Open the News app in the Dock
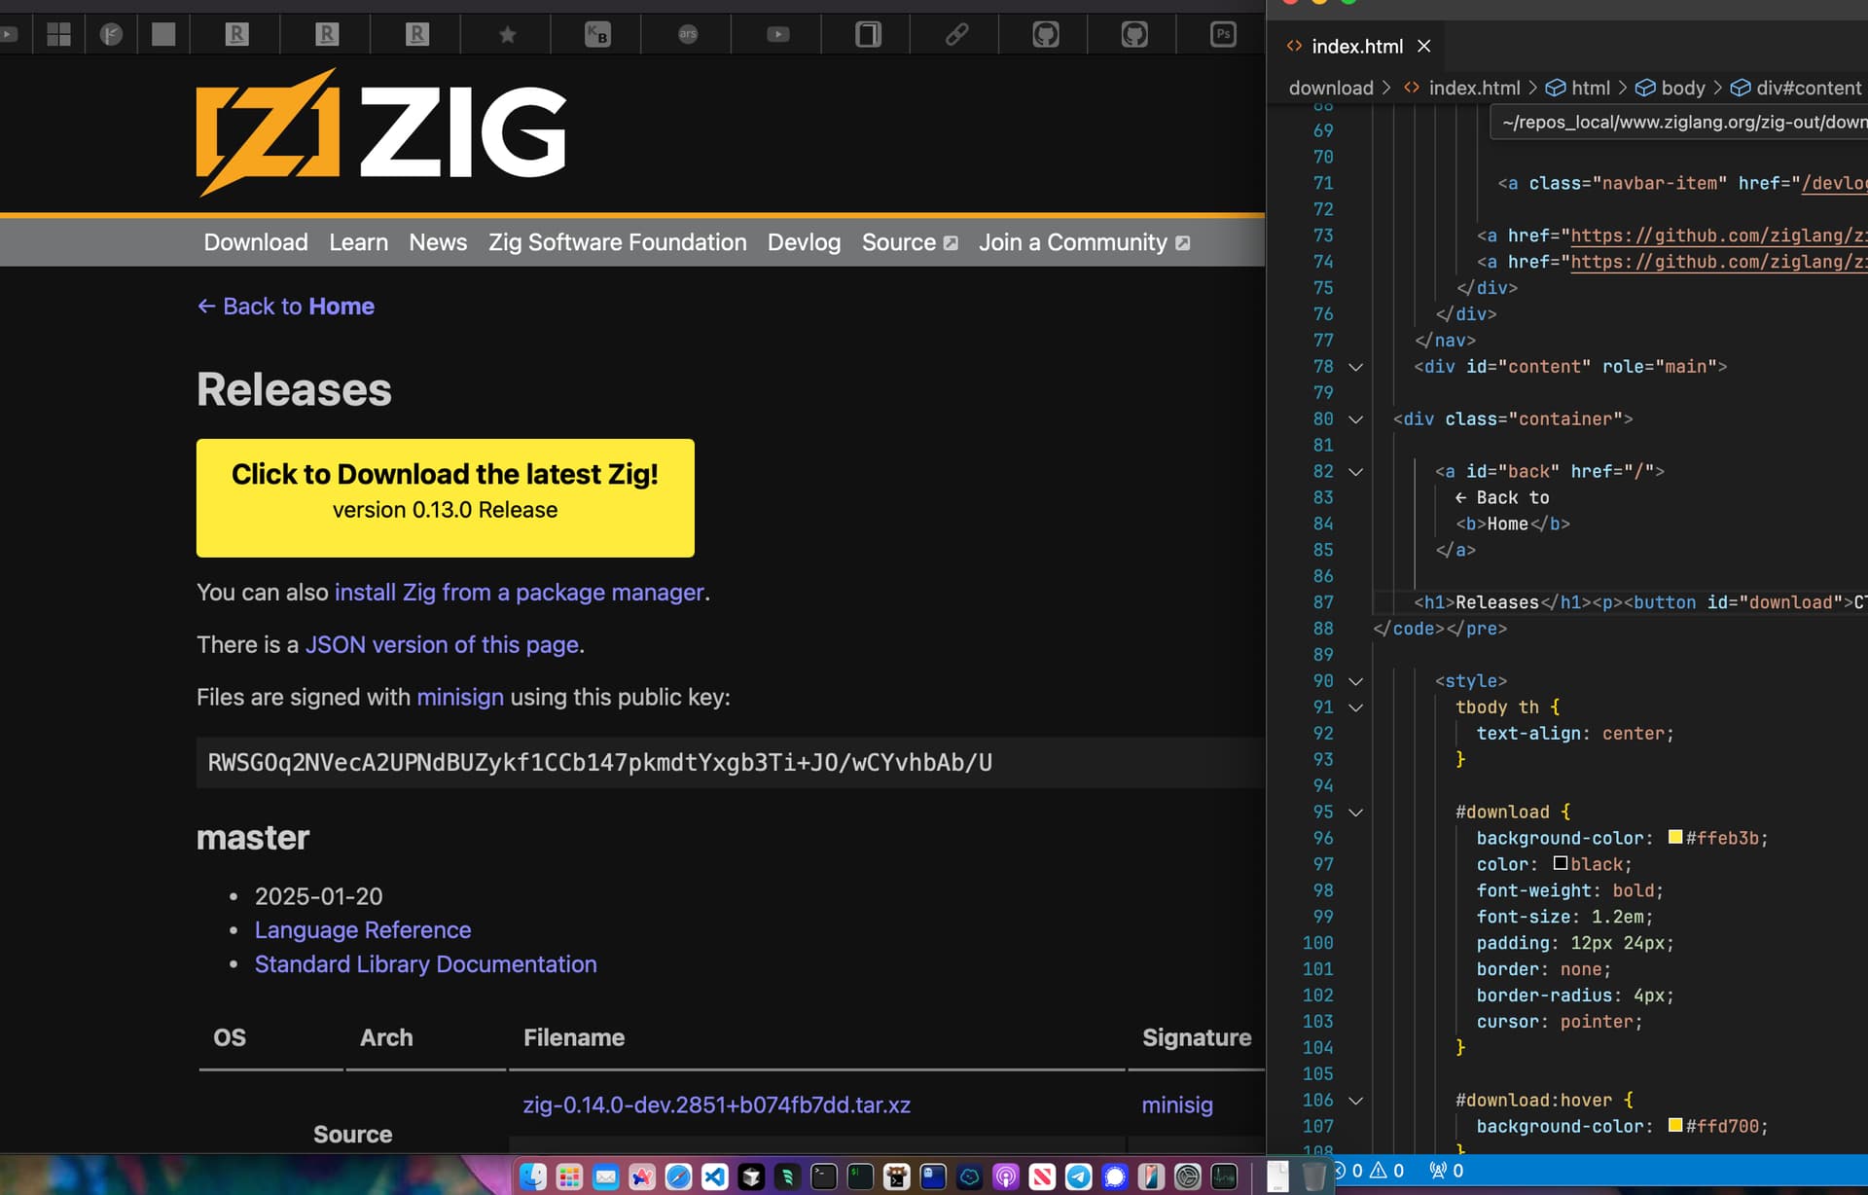The height and width of the screenshot is (1195, 1868). (1042, 1177)
